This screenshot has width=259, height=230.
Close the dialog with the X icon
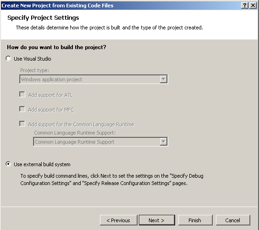pyautogui.click(x=253, y=6)
